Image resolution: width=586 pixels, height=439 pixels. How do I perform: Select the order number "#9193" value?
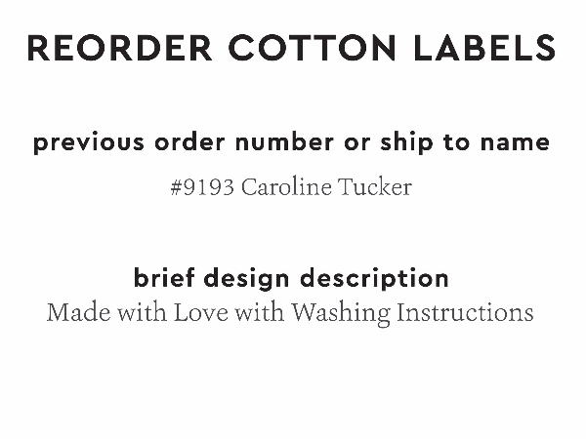pyautogui.click(x=202, y=187)
